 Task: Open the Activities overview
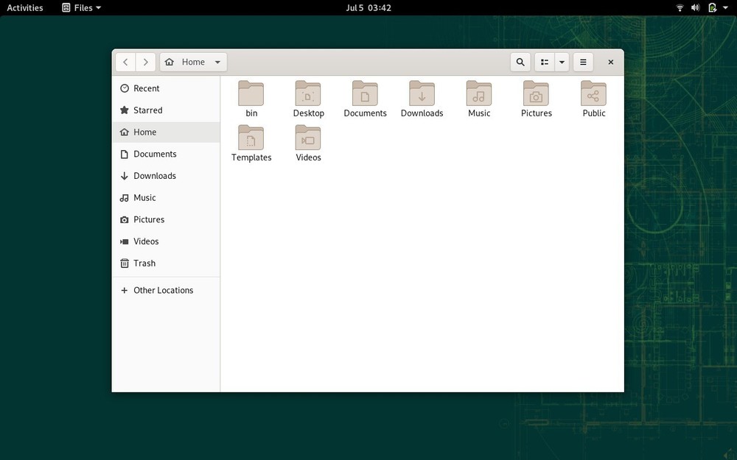[x=25, y=7]
